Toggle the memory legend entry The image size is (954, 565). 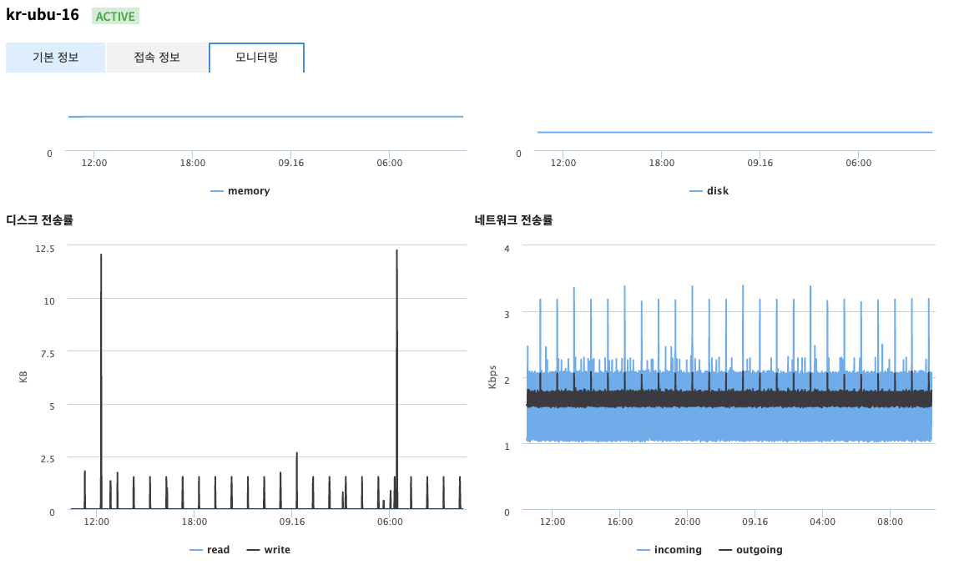[240, 191]
